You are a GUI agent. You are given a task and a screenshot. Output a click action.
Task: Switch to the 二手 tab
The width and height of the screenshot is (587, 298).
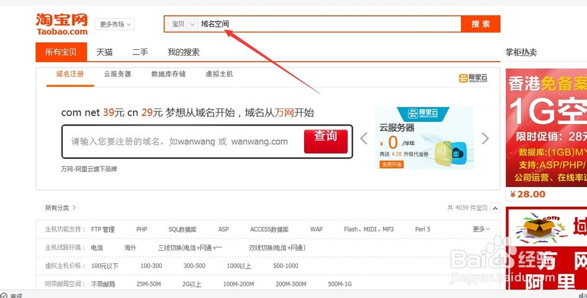tap(140, 52)
